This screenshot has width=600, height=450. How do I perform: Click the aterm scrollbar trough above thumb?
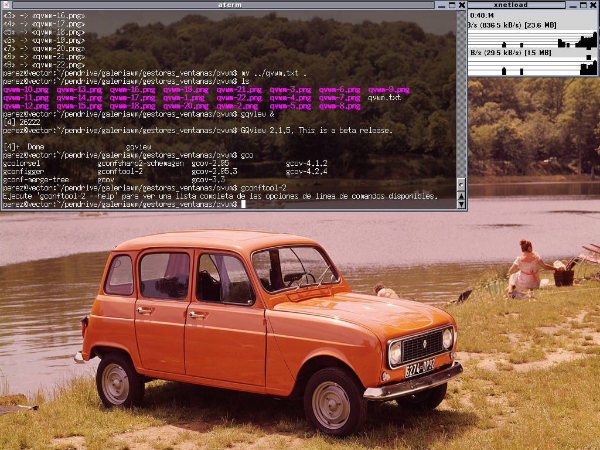(461, 94)
